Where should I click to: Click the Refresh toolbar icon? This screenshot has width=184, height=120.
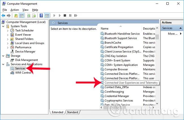pyautogui.click(x=29, y=16)
